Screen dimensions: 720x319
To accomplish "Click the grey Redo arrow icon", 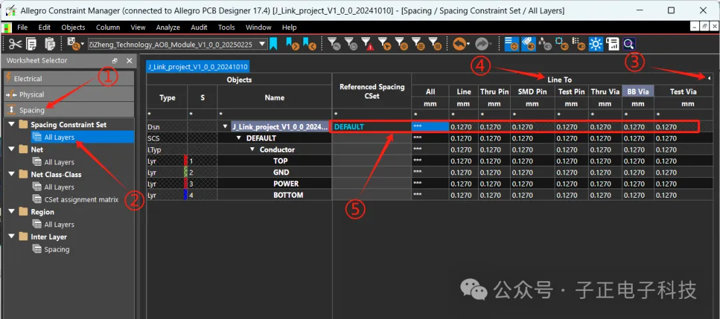I will click(481, 44).
